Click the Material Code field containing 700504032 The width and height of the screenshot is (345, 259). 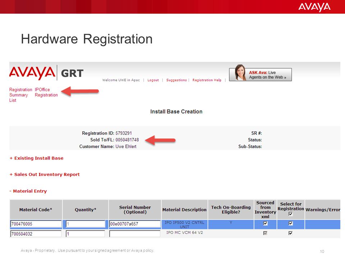coord(36,234)
